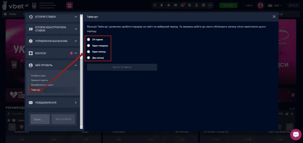
Task: Expand Управління балансом chevron
Action: point(76,41)
